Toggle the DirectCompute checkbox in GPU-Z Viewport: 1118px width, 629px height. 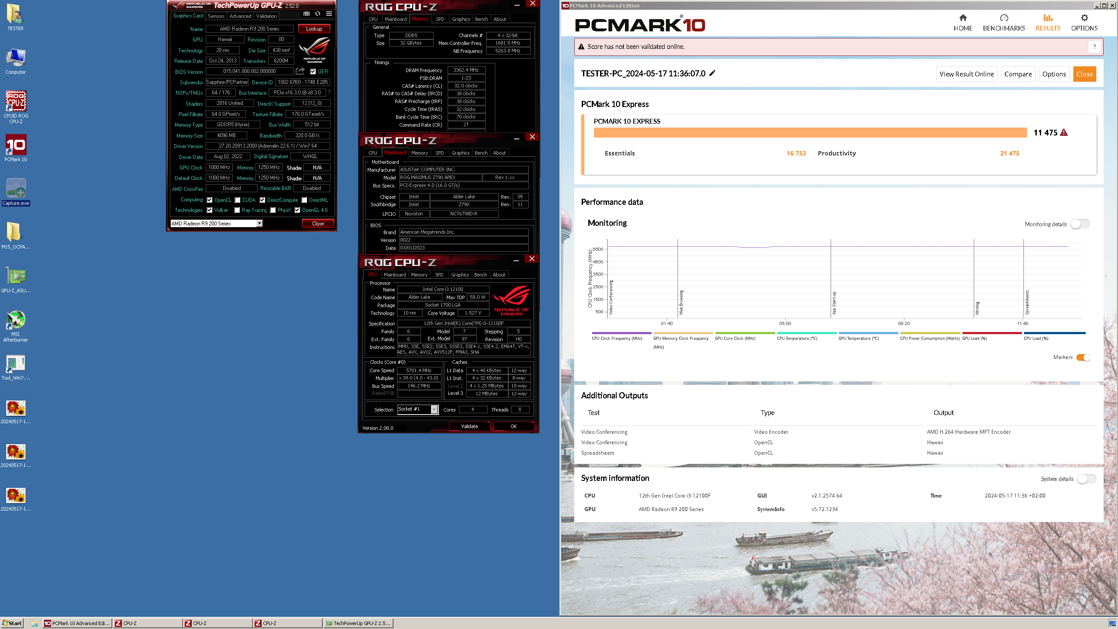262,200
